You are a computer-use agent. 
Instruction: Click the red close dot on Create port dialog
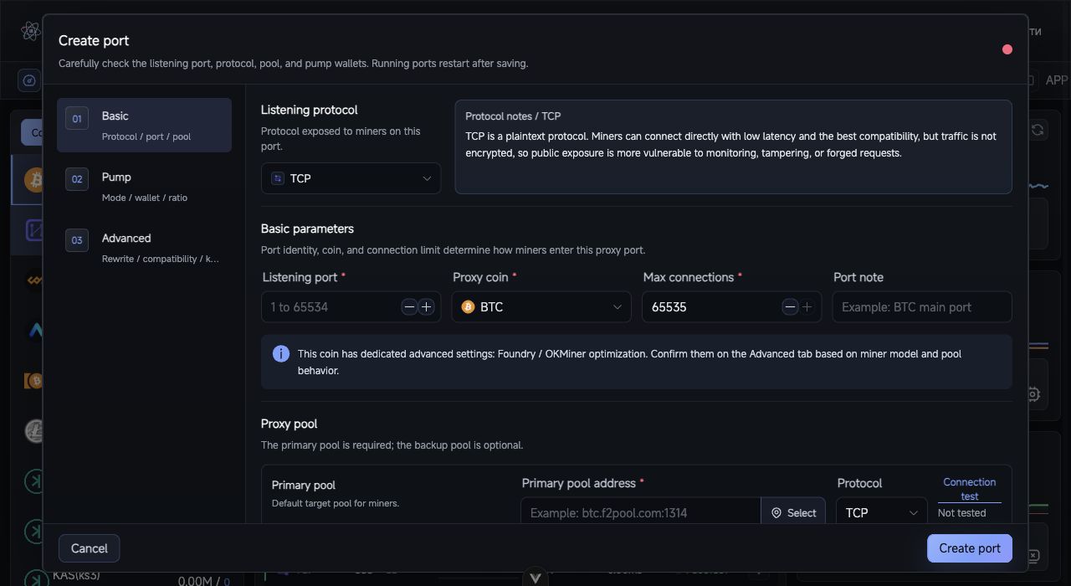point(1007,49)
